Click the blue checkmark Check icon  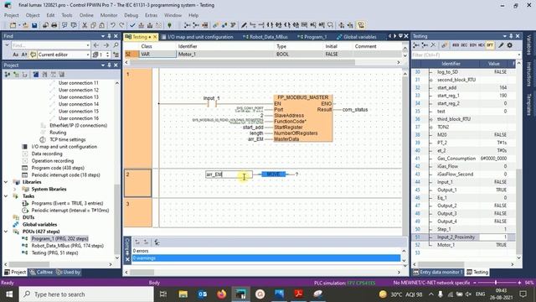click(132, 25)
